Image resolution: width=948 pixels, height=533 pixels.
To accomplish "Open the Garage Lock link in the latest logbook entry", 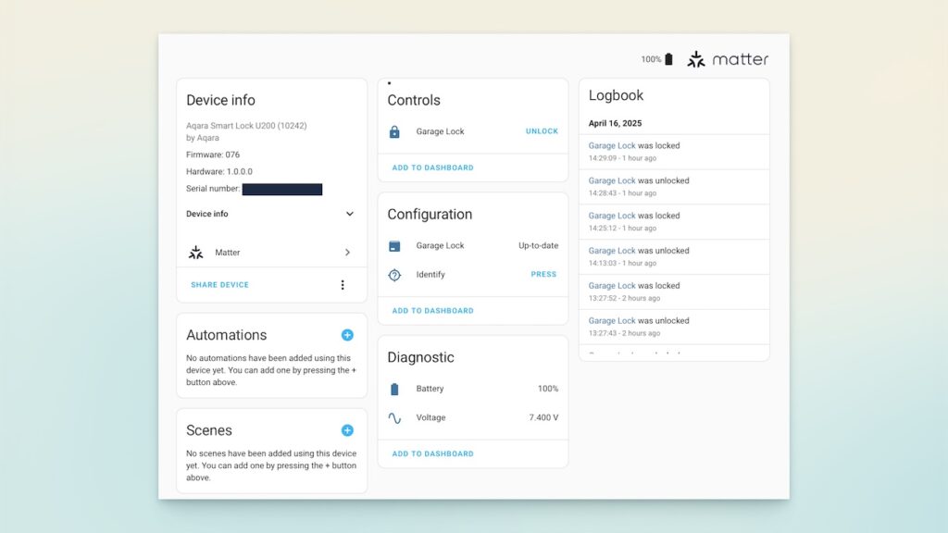I will click(611, 145).
